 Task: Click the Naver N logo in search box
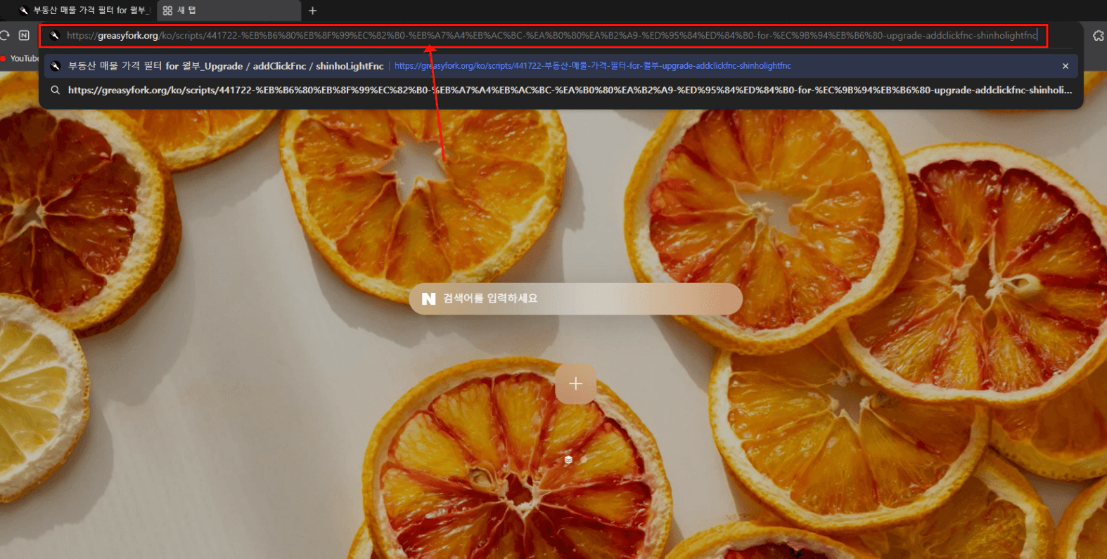point(428,298)
